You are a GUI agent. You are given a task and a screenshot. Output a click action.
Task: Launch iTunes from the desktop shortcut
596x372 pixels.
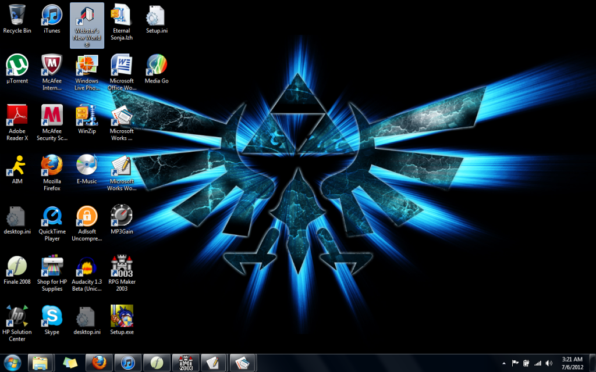click(52, 19)
